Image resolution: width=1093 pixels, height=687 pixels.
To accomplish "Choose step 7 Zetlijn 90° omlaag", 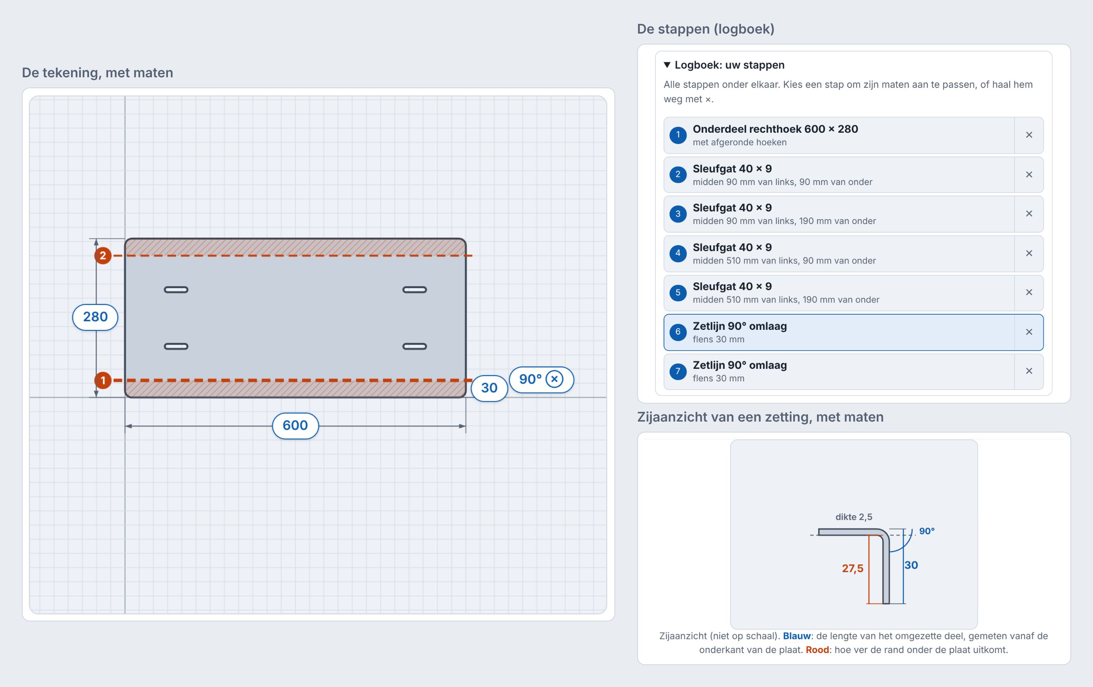I will pos(839,371).
